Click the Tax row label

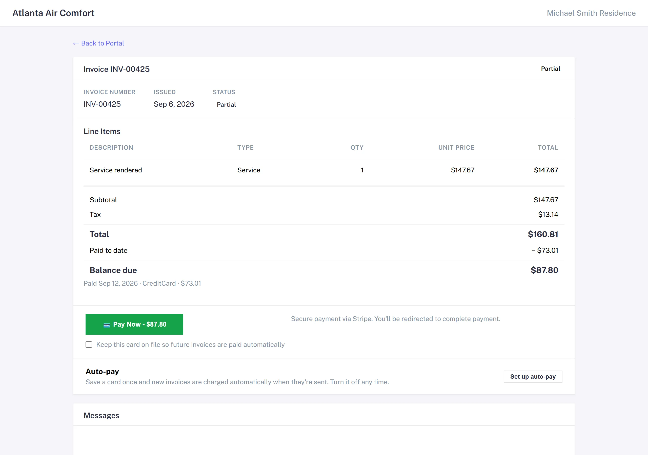point(95,215)
